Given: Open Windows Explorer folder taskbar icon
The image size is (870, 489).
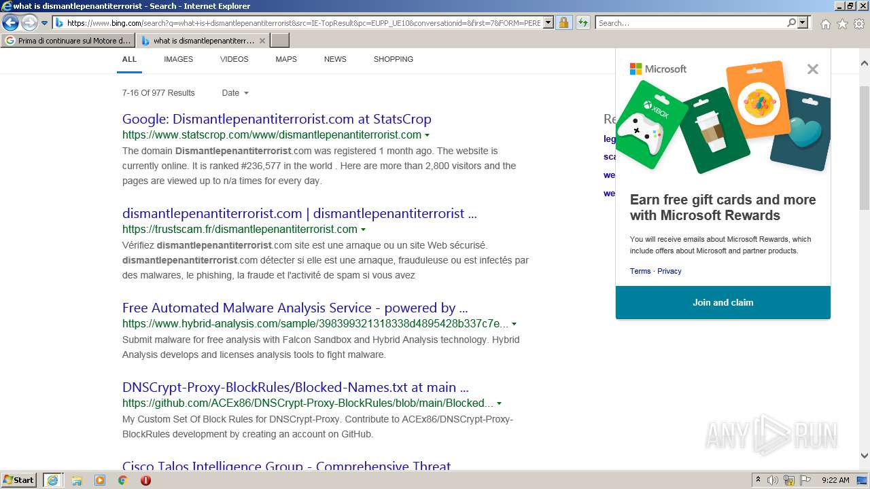Looking at the screenshot, I should pyautogui.click(x=77, y=480).
